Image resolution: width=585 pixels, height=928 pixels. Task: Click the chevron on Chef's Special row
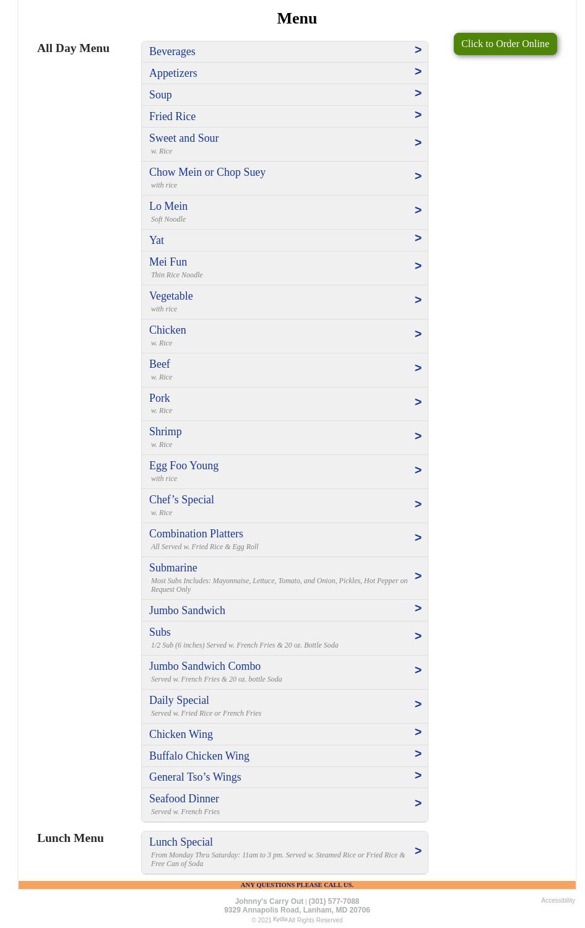point(417,505)
